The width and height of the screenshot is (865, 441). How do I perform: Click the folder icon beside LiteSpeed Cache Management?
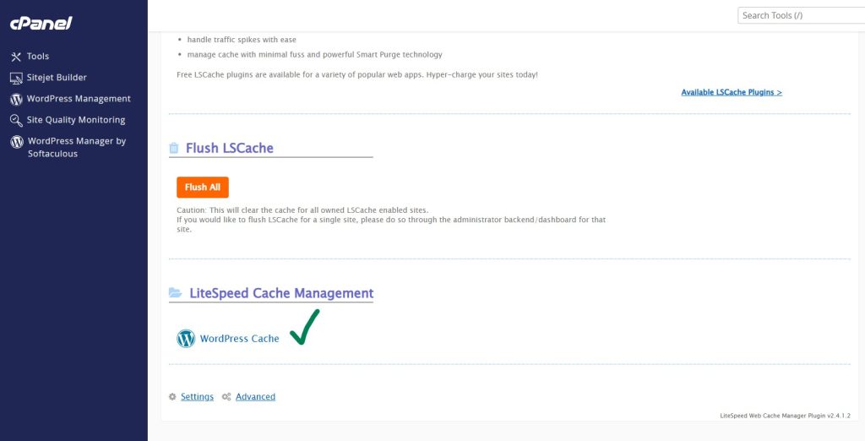(175, 292)
